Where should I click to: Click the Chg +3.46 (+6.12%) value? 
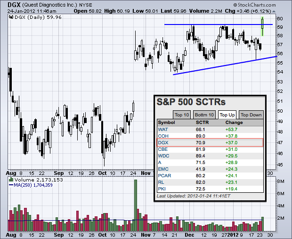[248, 11]
